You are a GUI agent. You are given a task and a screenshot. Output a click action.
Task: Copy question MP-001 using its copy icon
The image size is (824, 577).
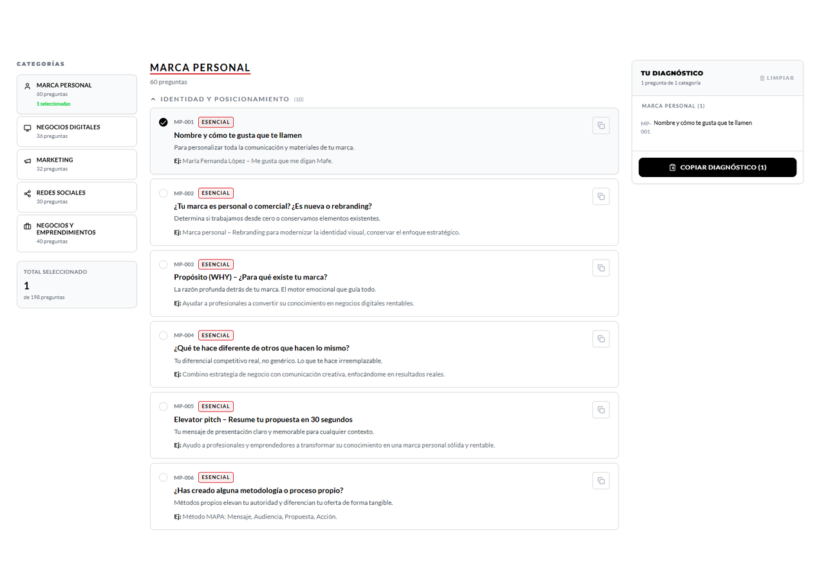coord(601,126)
